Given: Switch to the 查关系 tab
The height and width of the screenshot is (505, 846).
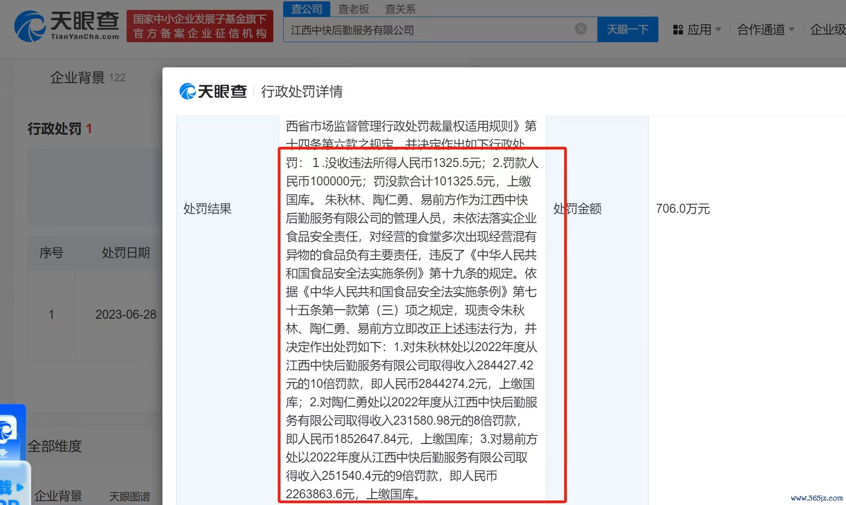Looking at the screenshot, I should point(400,9).
